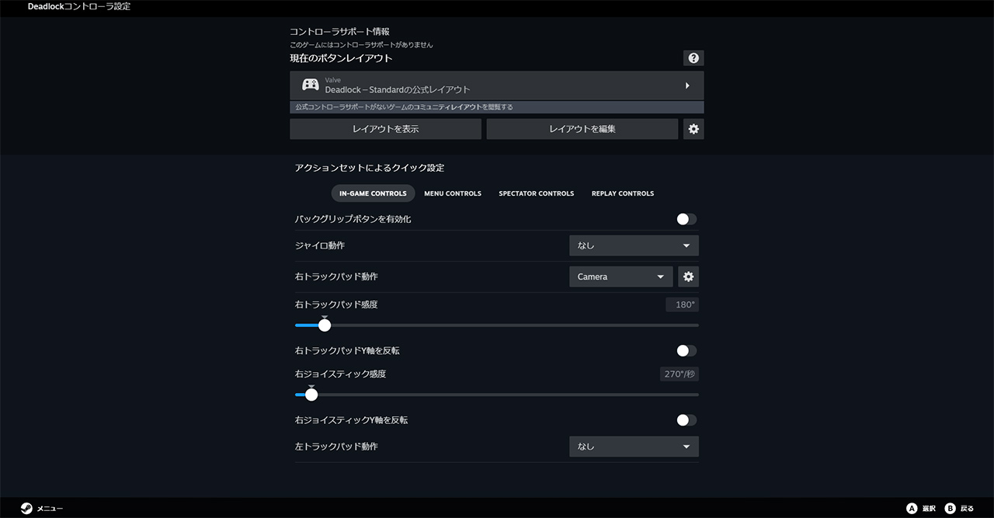Click the arrow on Deadlock Standard layout
This screenshot has width=994, height=518.
coord(687,85)
